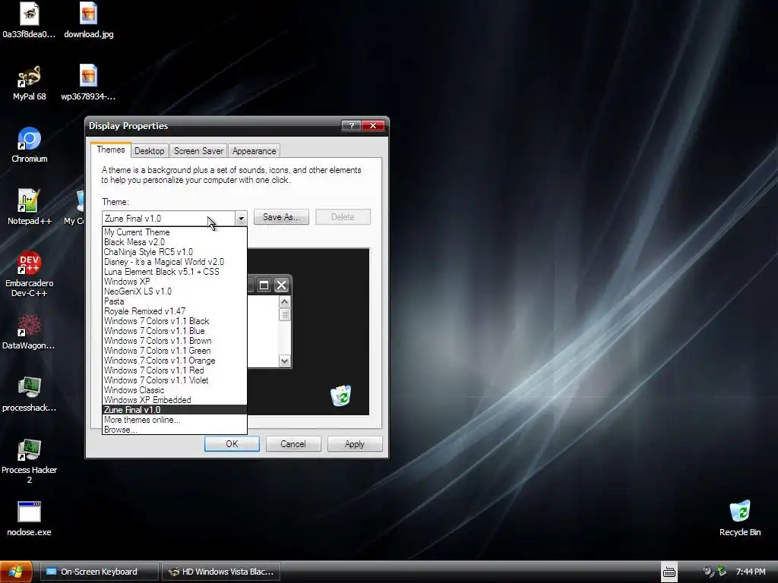Click the help question mark button

351,126
